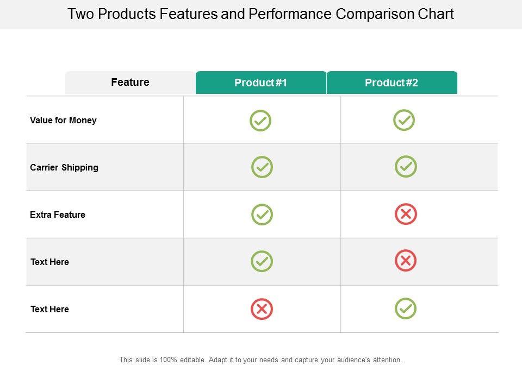Viewport: 522px width, 391px height.
Task: Select the Product #2 column header
Action: point(391,83)
